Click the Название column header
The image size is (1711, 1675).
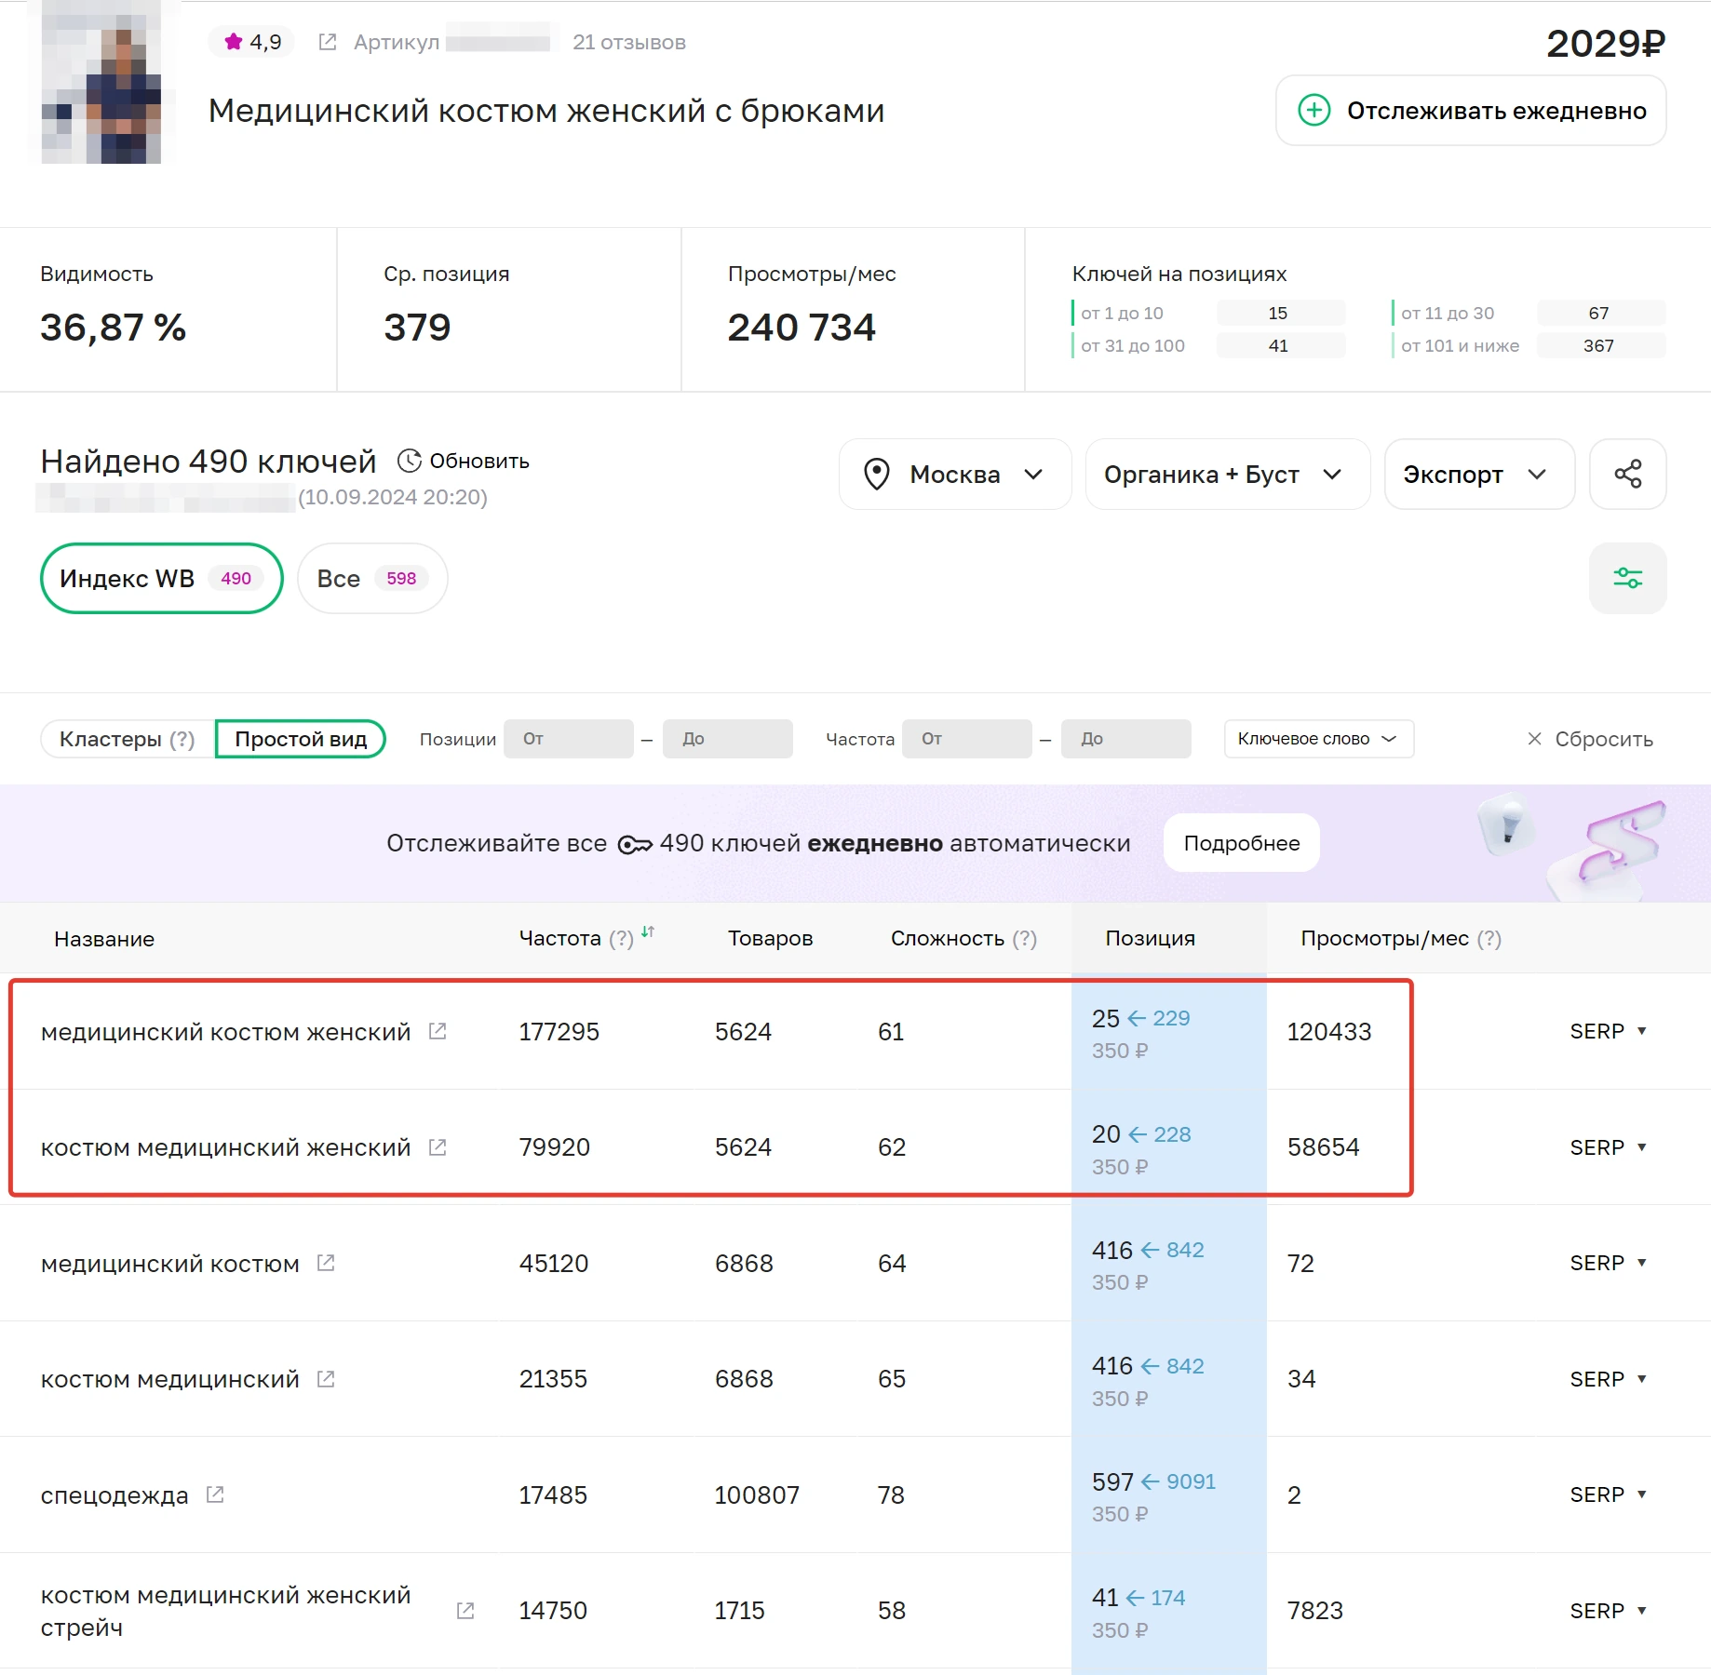104,939
